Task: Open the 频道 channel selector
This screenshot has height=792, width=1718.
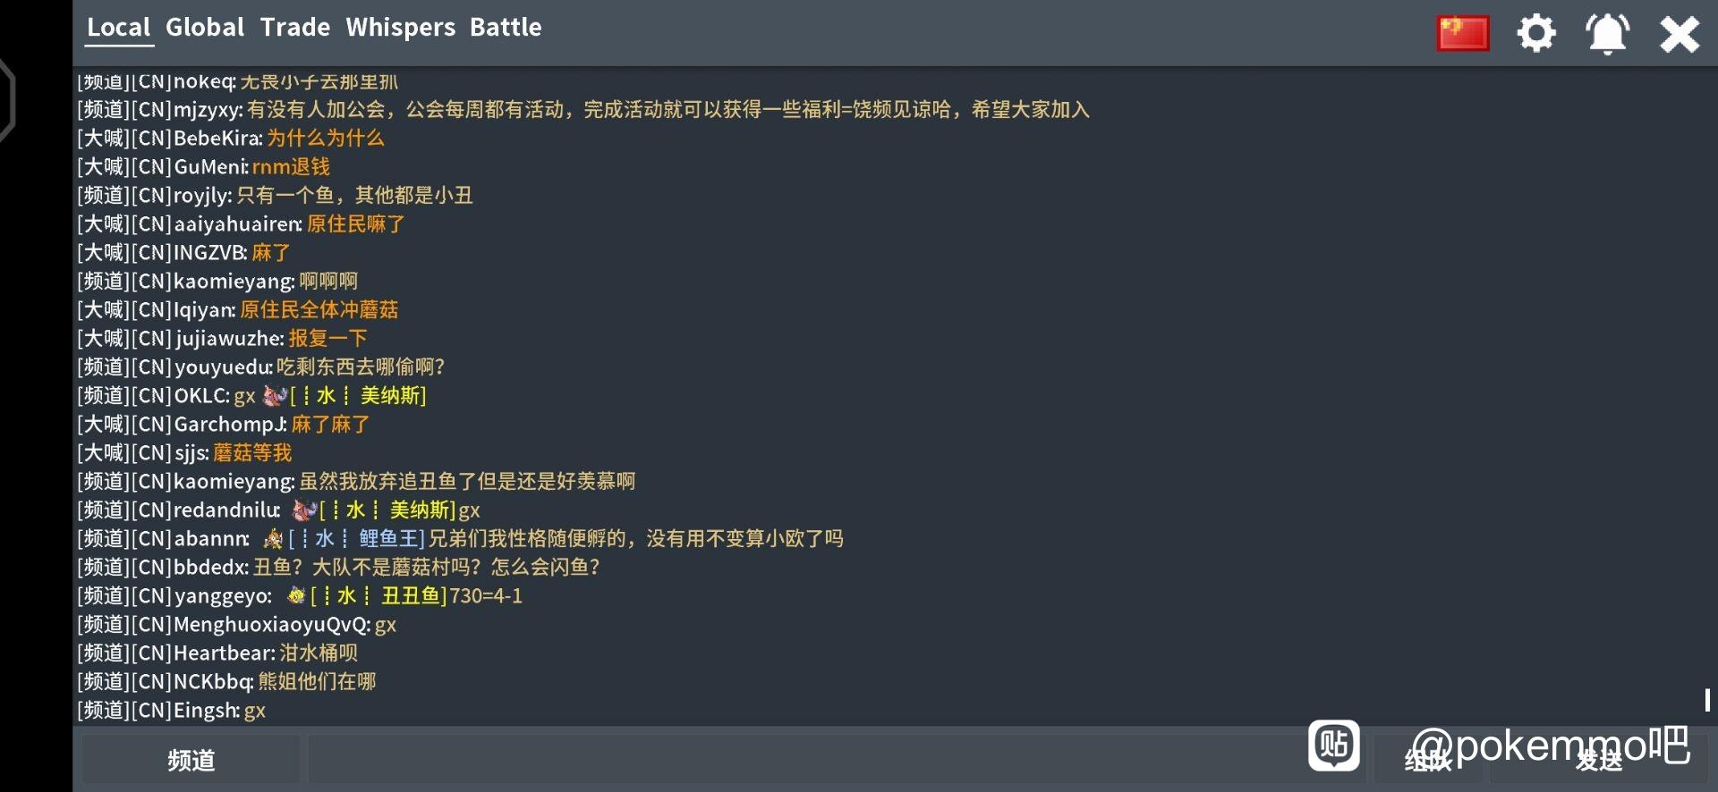Action: tap(191, 760)
